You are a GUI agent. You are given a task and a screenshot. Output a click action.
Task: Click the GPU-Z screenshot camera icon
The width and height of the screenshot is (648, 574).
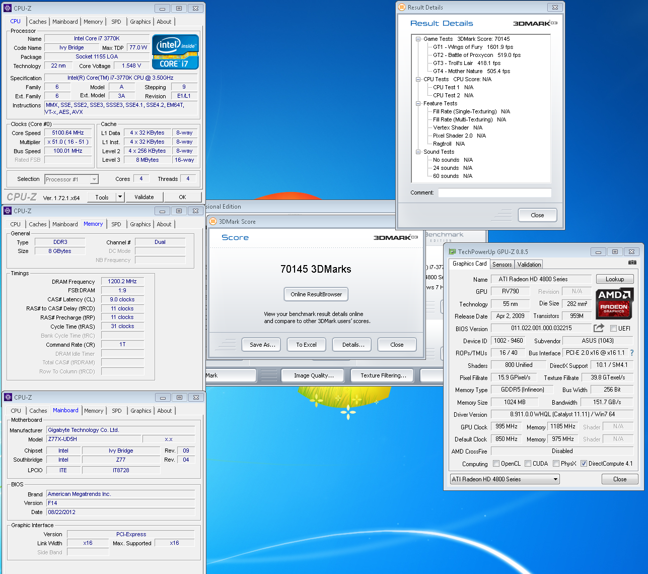pyautogui.click(x=632, y=262)
